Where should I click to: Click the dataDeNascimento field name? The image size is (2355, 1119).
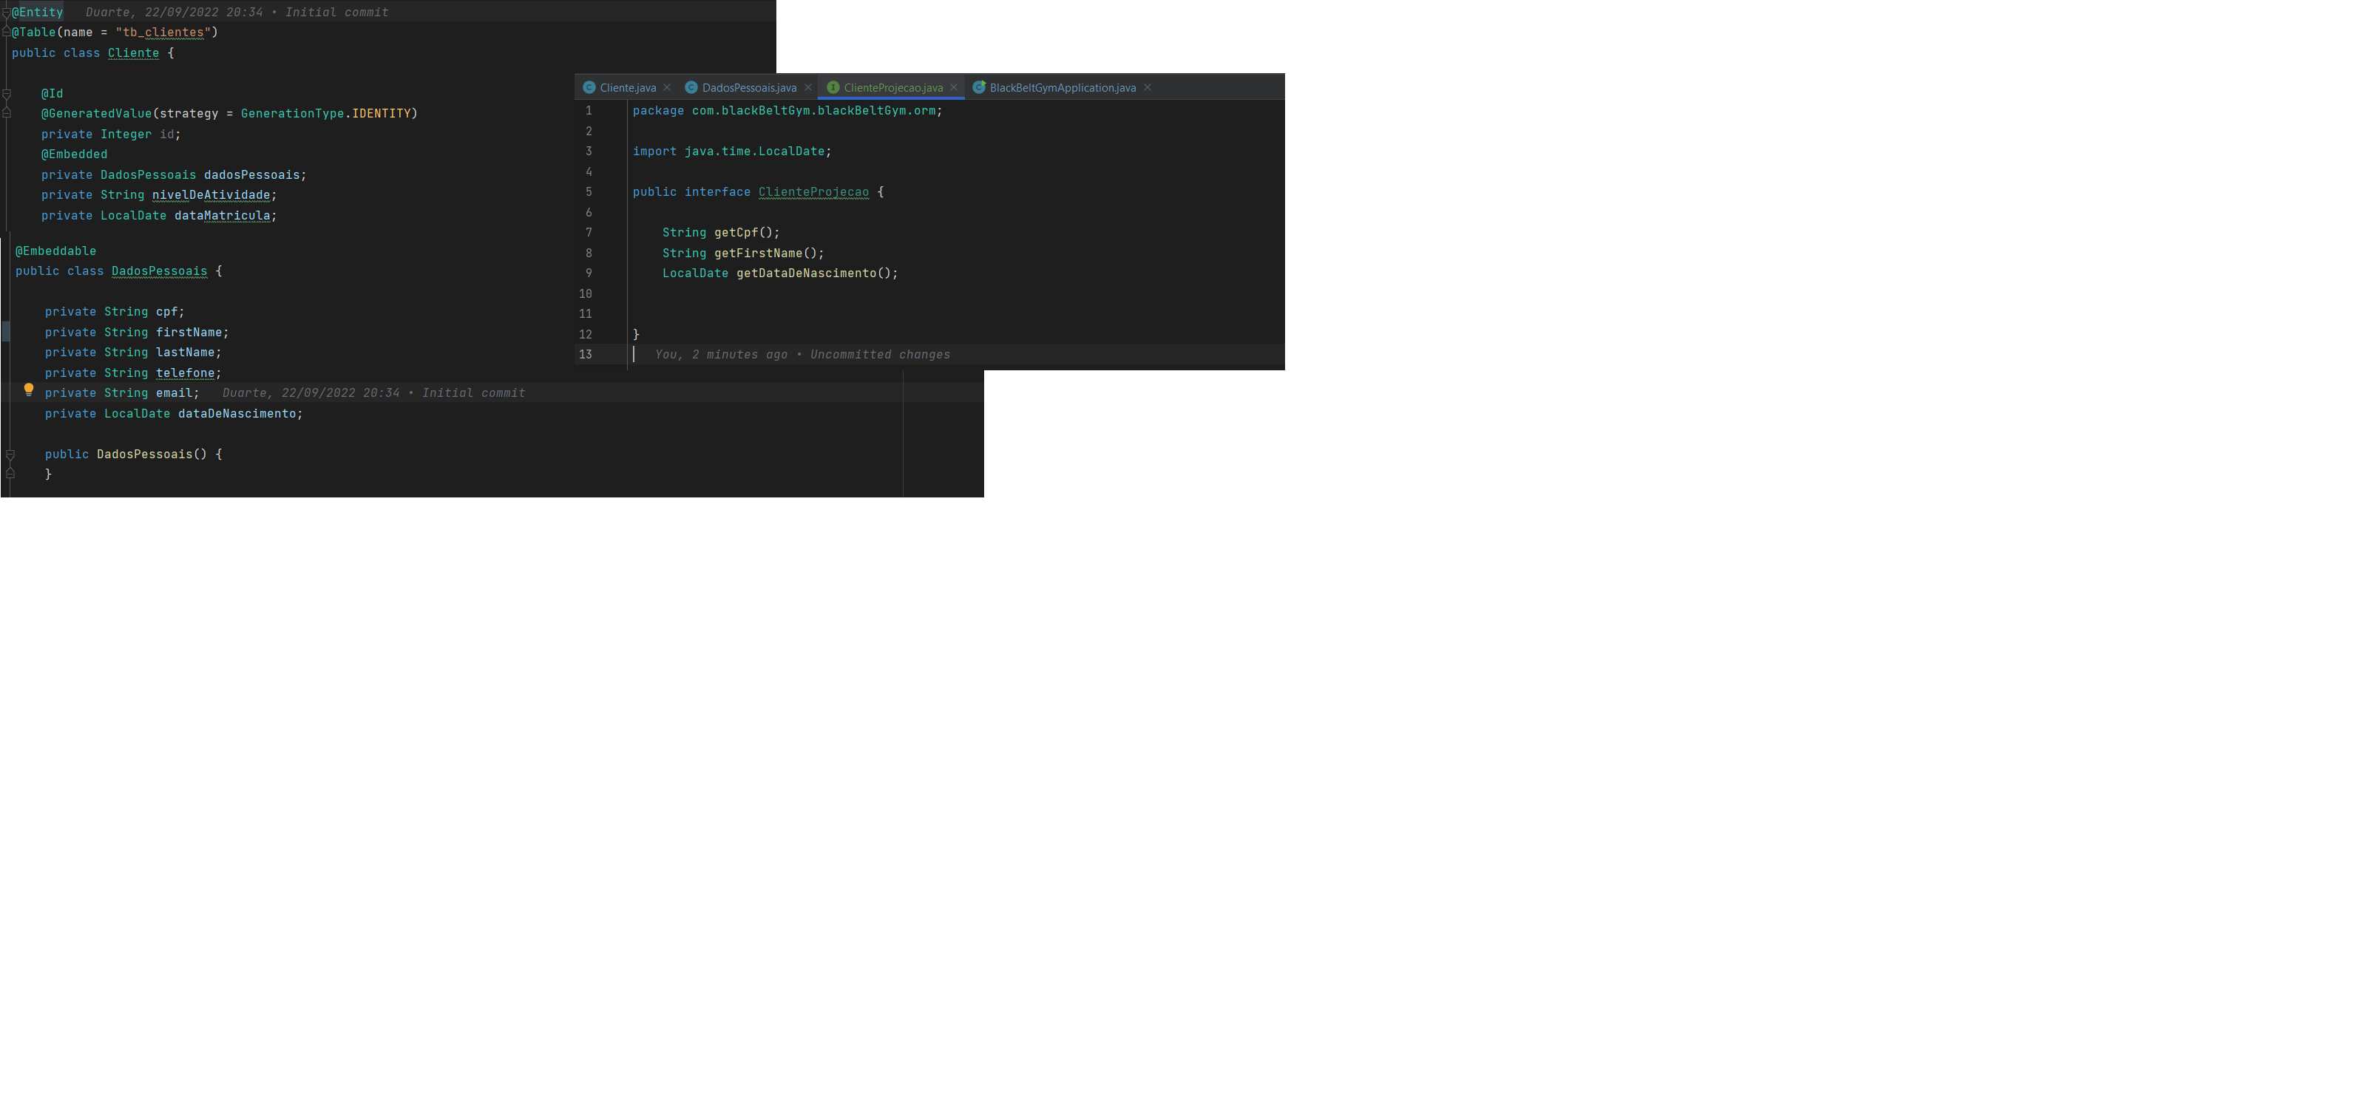tap(237, 414)
